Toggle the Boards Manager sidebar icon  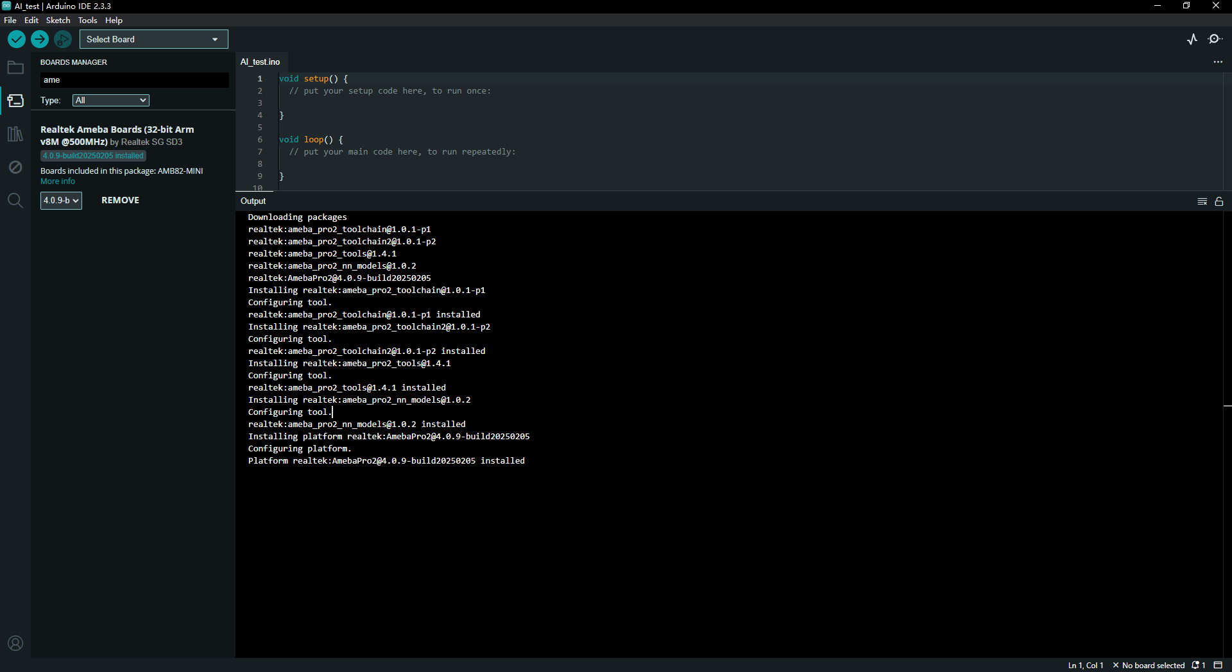pos(15,101)
